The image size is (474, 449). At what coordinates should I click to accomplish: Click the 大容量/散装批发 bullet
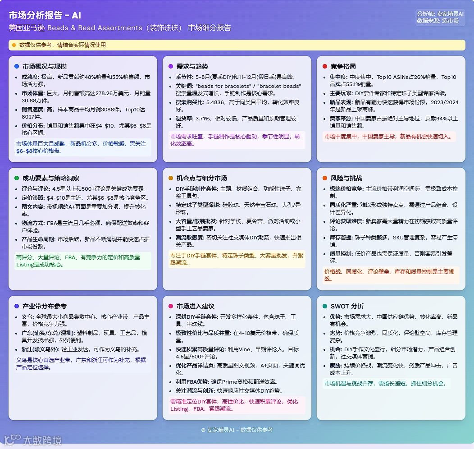click(238, 224)
